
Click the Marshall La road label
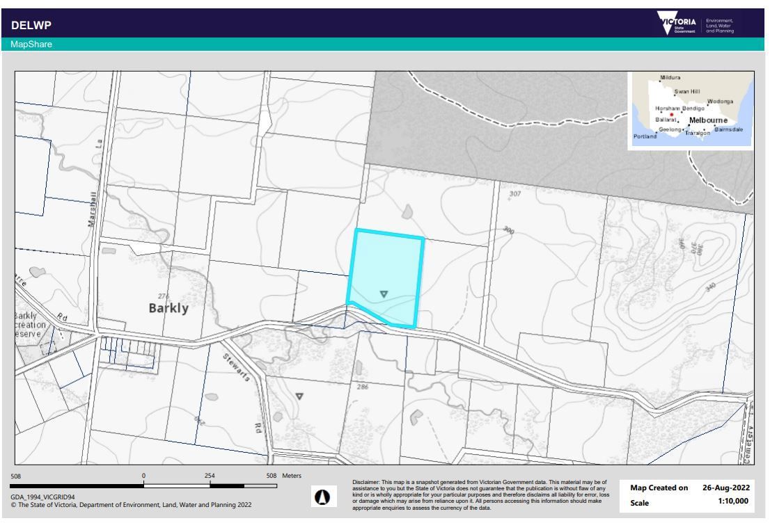(95, 201)
